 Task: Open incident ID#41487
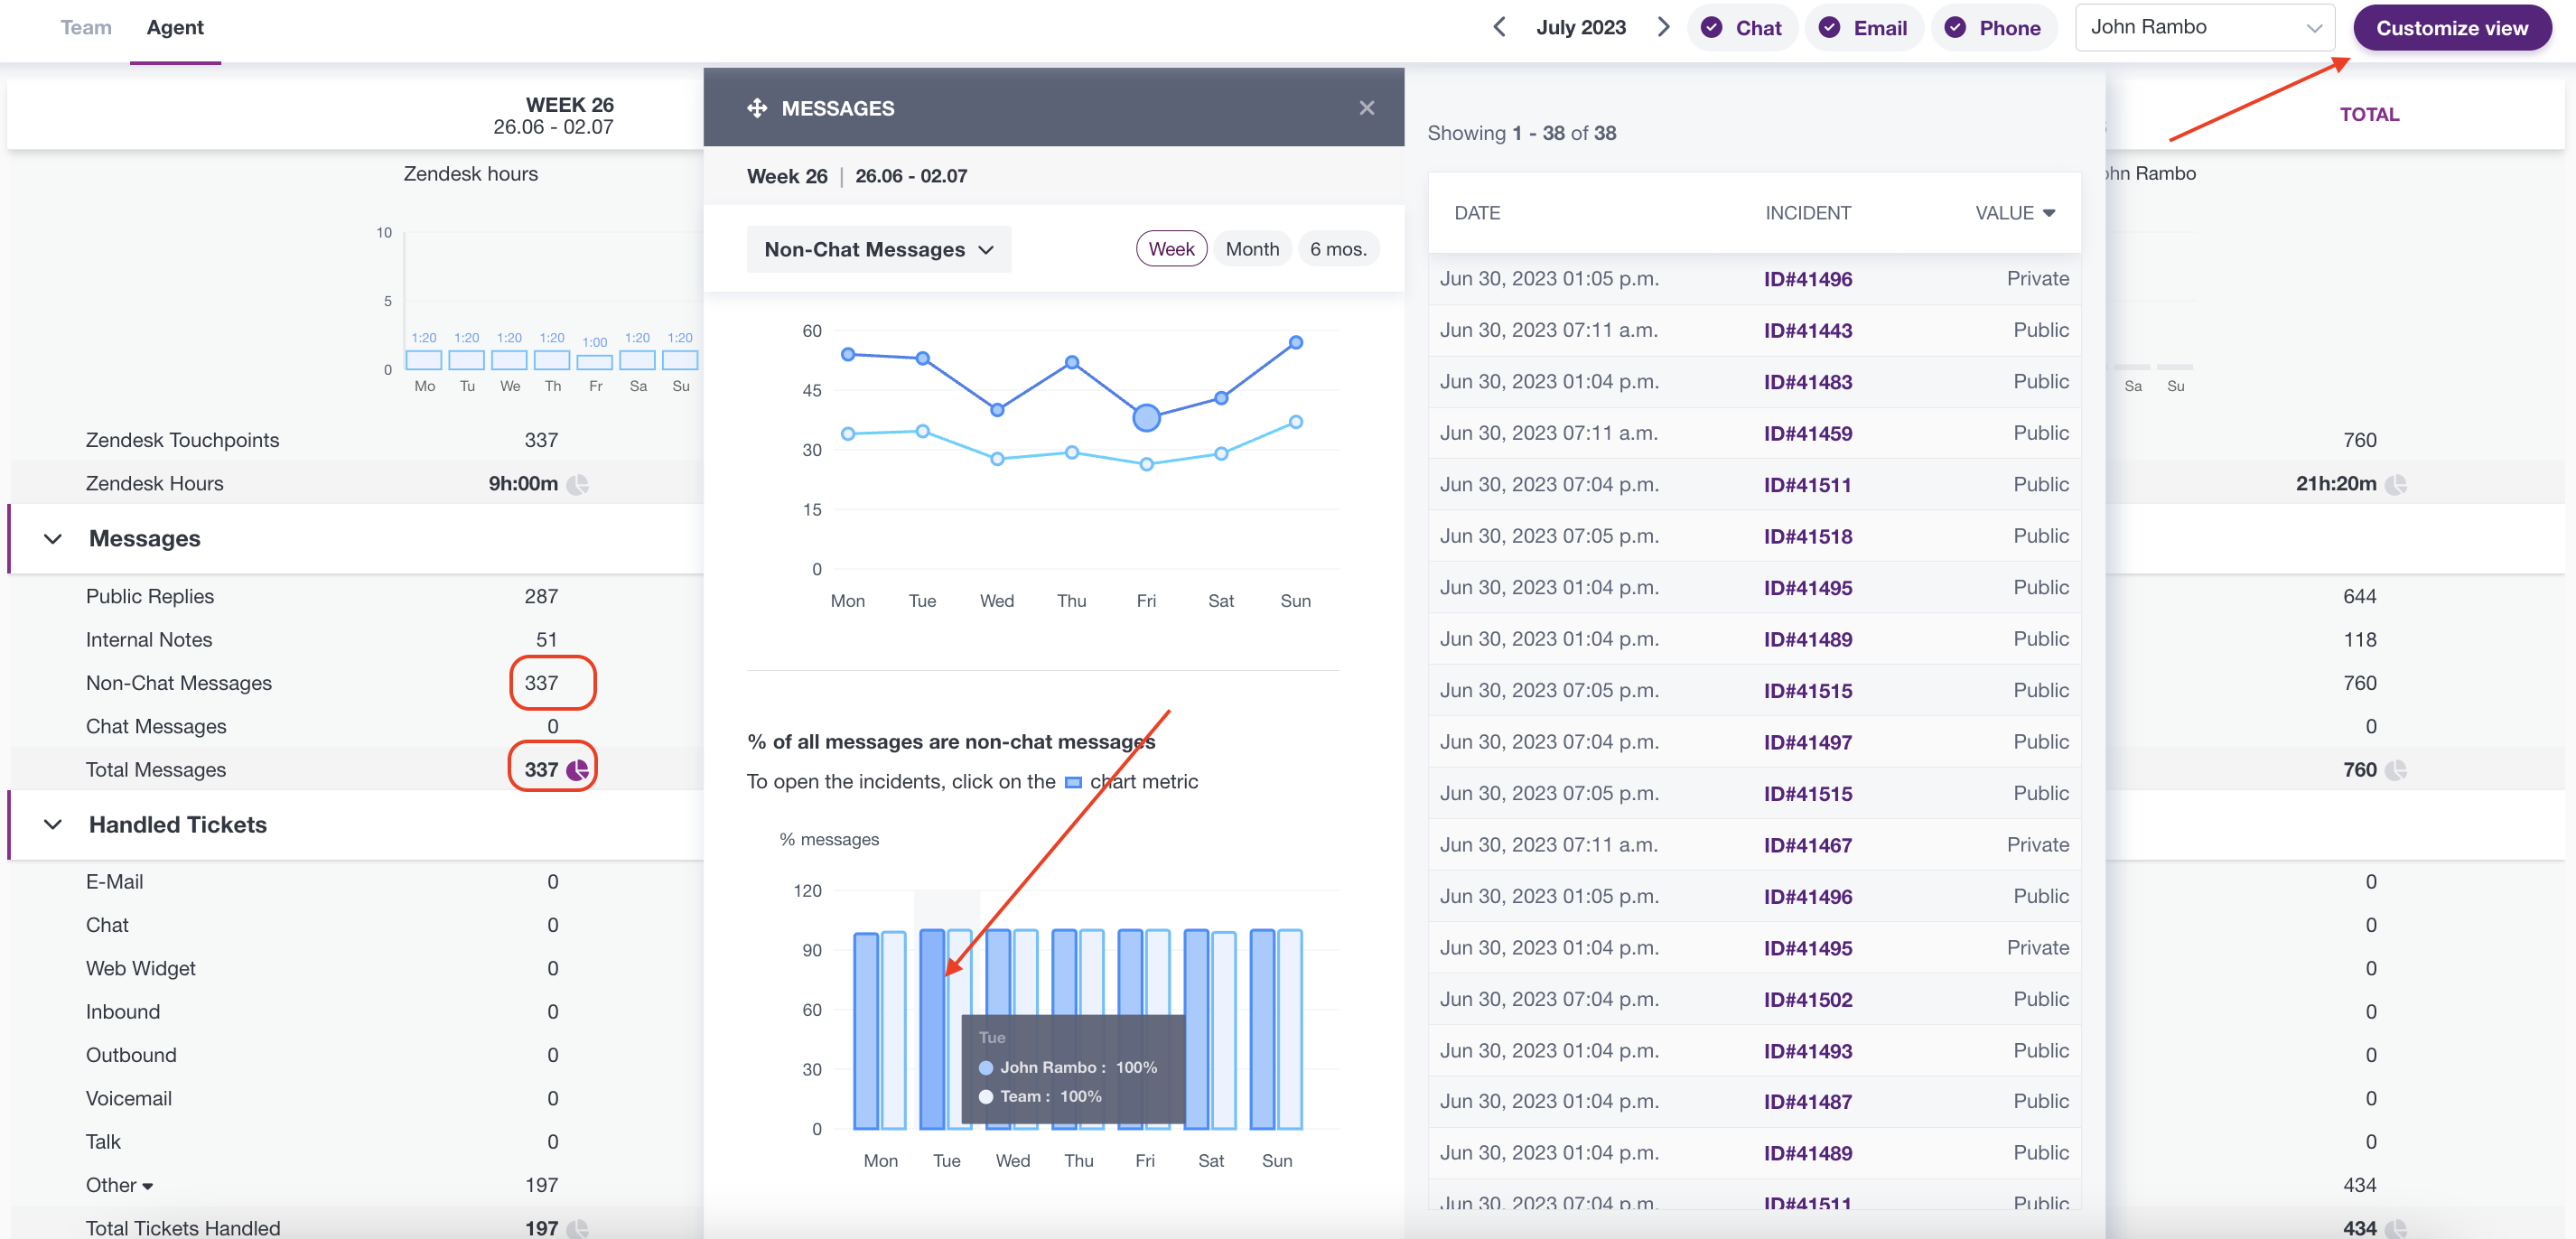1807,1102
